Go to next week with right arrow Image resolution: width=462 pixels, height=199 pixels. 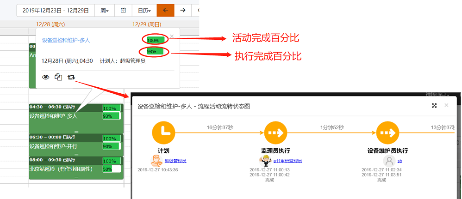(183, 10)
